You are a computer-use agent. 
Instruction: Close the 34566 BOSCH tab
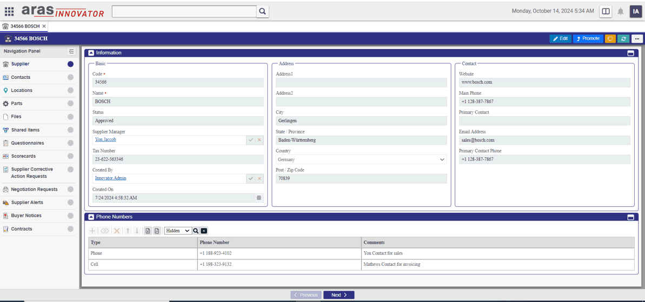pos(44,26)
